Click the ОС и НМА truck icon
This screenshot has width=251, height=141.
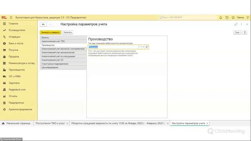click(4, 76)
